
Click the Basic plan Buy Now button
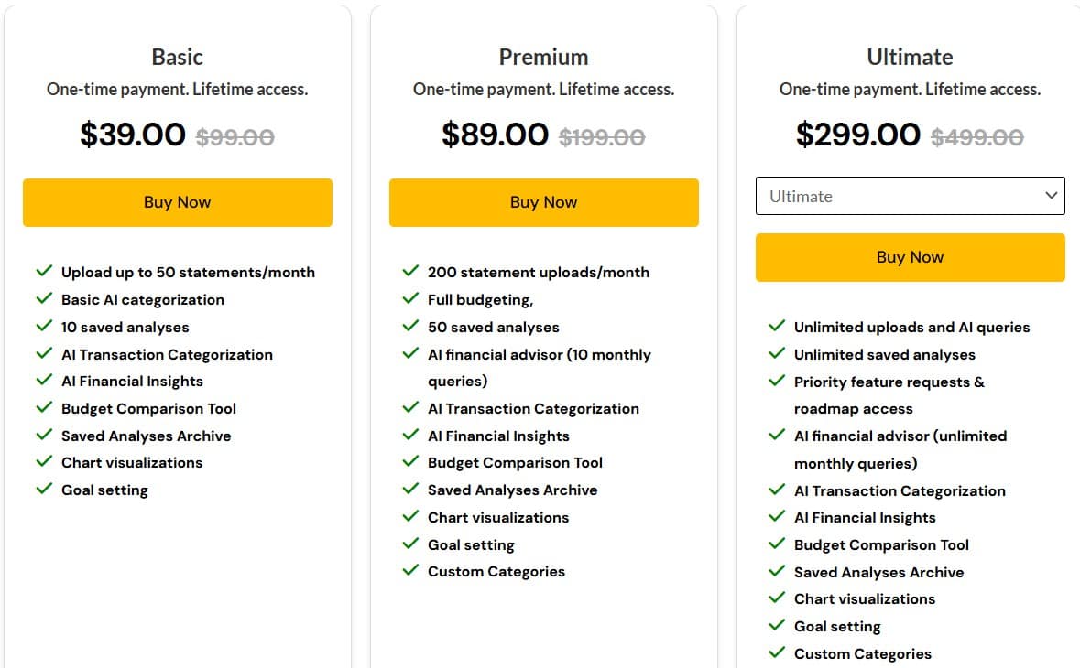click(x=177, y=202)
